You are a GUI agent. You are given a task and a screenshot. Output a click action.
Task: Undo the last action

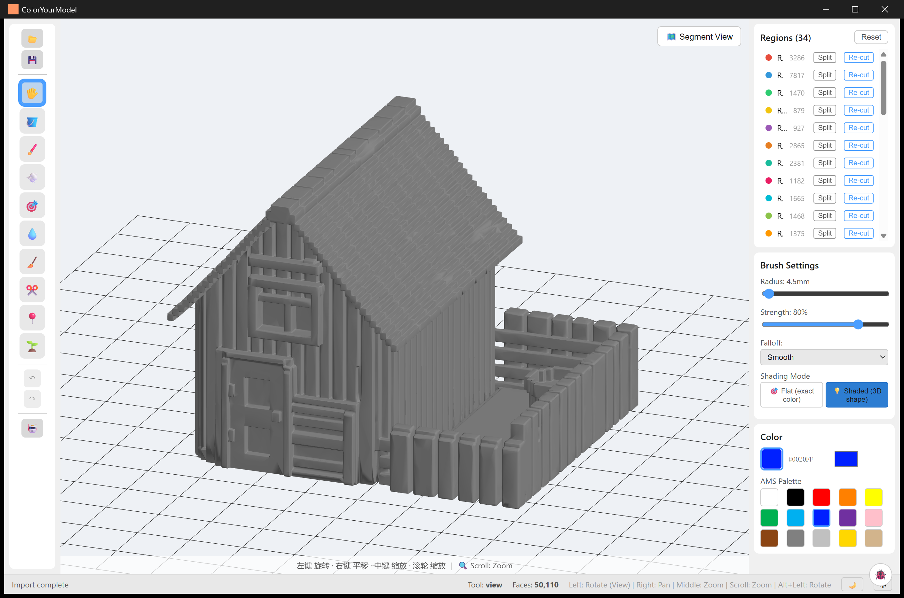click(x=32, y=378)
